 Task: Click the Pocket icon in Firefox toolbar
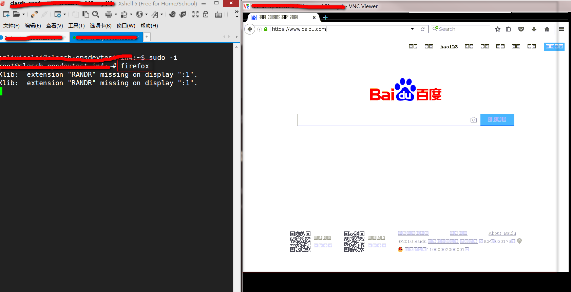tap(521, 29)
